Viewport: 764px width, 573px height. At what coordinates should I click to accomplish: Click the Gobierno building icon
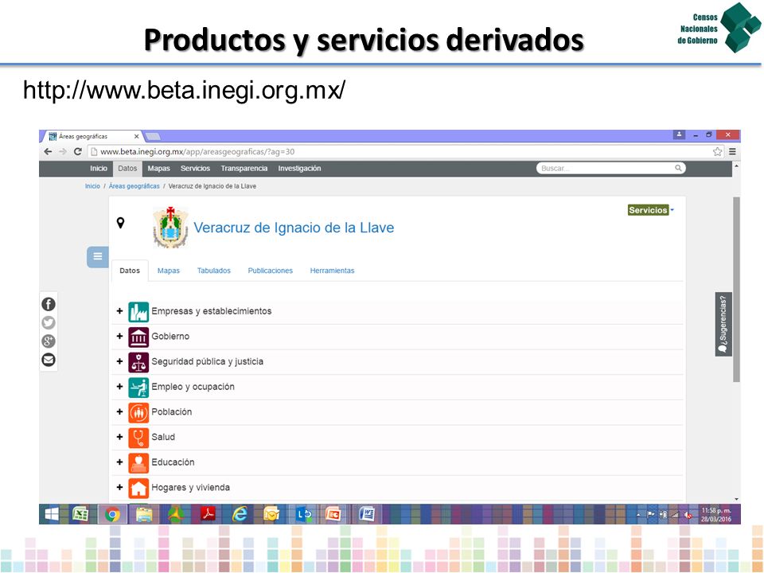[138, 337]
